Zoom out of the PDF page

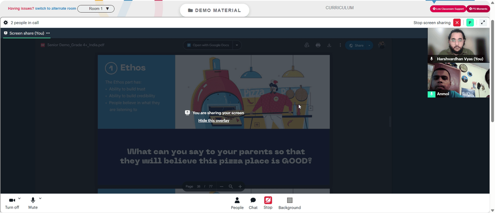[x=221, y=186]
